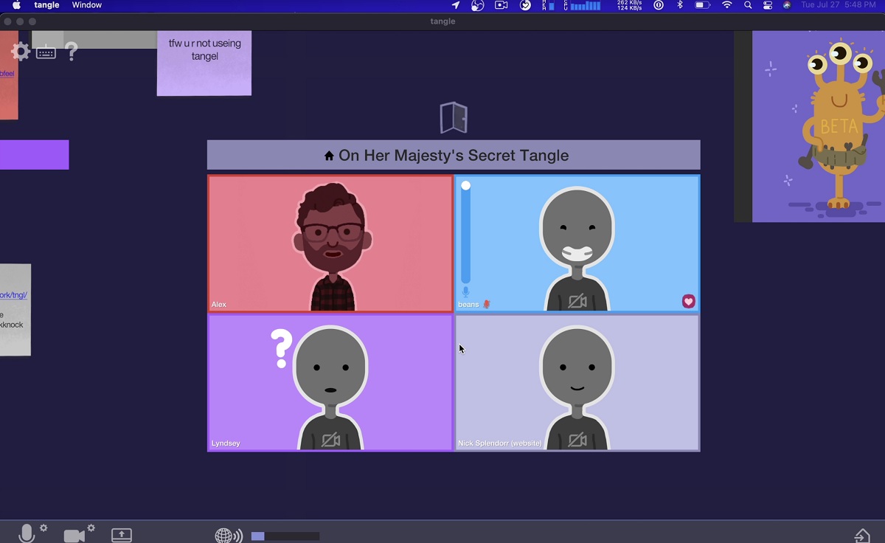Open the tangle app menu
This screenshot has width=885, height=543.
(46, 5)
